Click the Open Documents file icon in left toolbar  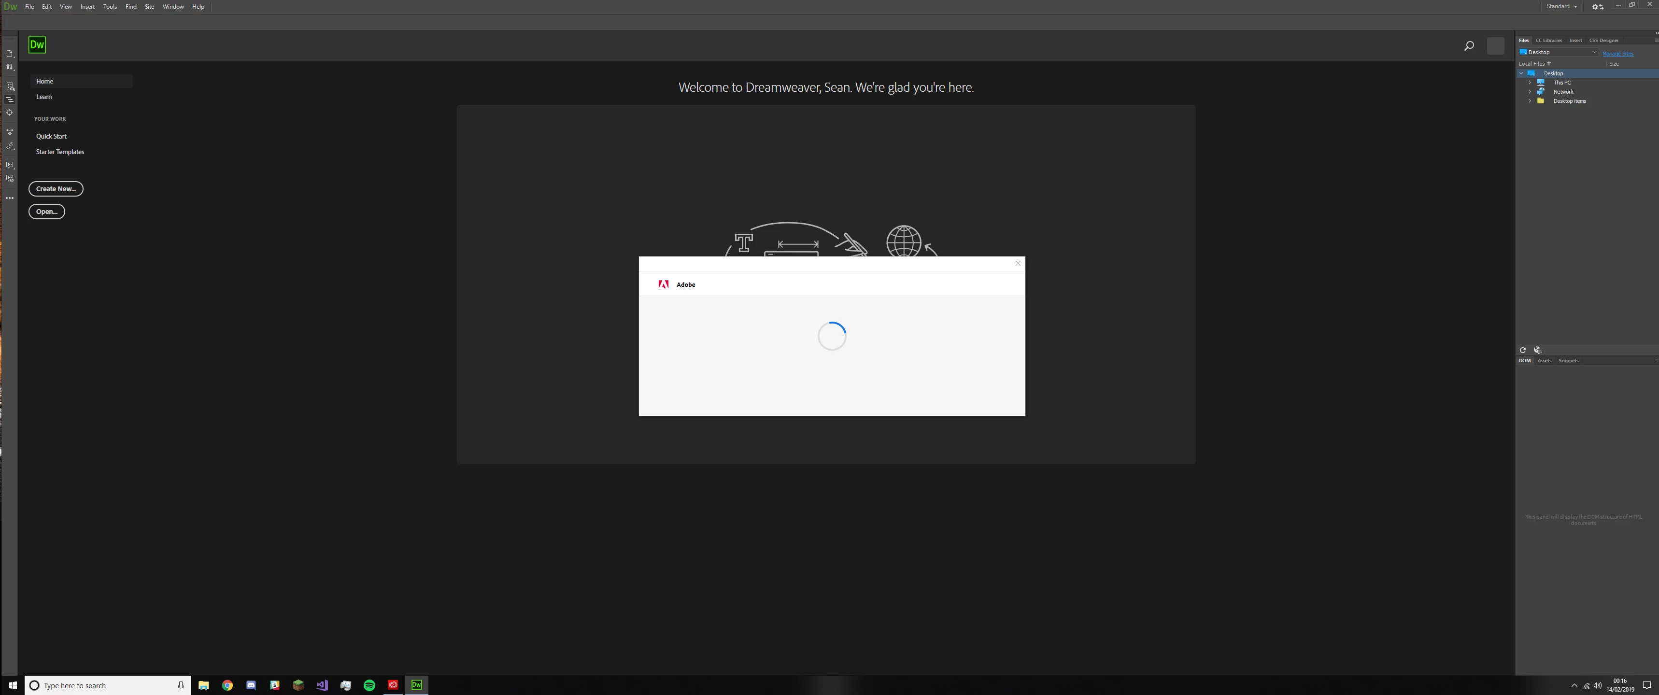(10, 54)
